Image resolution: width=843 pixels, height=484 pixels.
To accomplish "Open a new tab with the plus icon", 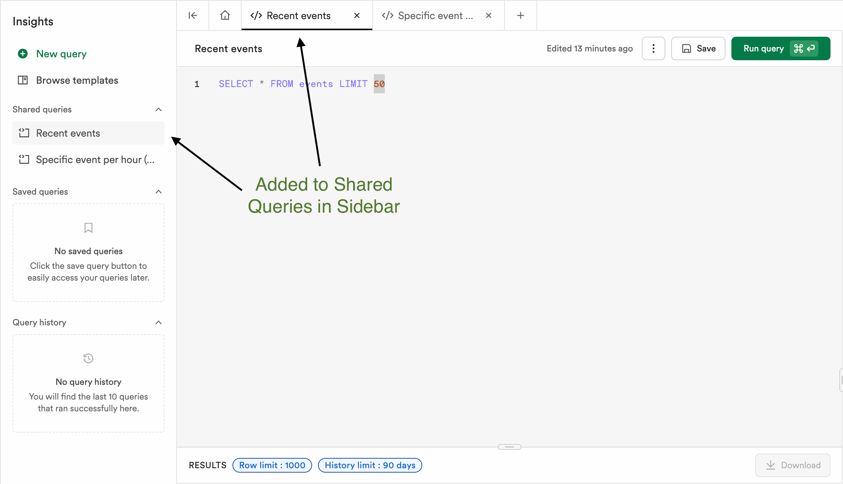I will click(520, 15).
